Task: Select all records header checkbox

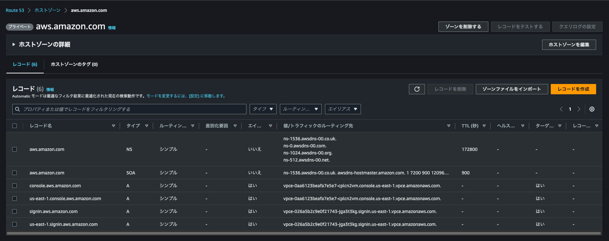Action: 14,126
